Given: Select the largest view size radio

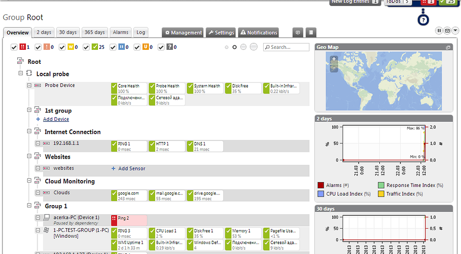Looking at the screenshot, I should [x=254, y=47].
